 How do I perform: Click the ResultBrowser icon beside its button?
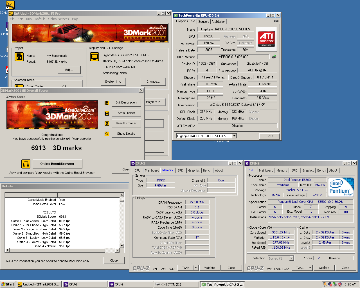click(x=107, y=123)
